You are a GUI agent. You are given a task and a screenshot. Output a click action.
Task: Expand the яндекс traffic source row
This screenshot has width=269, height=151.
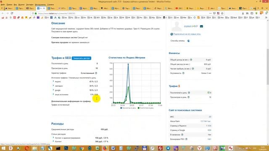pyautogui.click(x=53, y=81)
